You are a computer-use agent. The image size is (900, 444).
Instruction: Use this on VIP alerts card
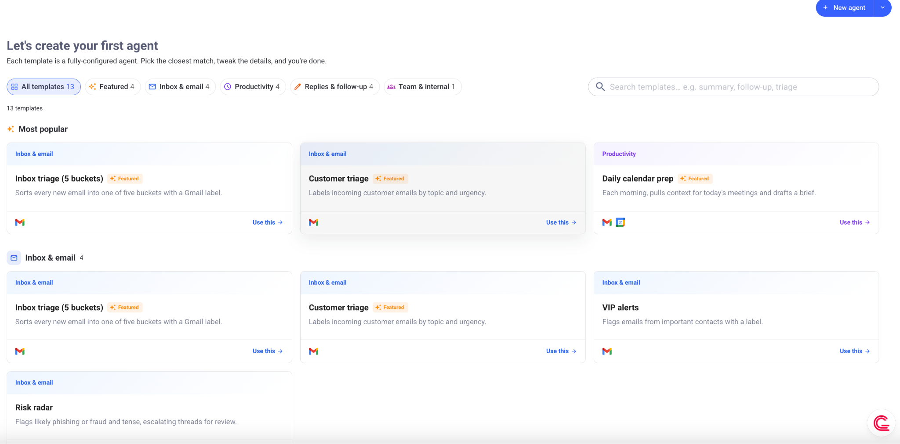[855, 351]
